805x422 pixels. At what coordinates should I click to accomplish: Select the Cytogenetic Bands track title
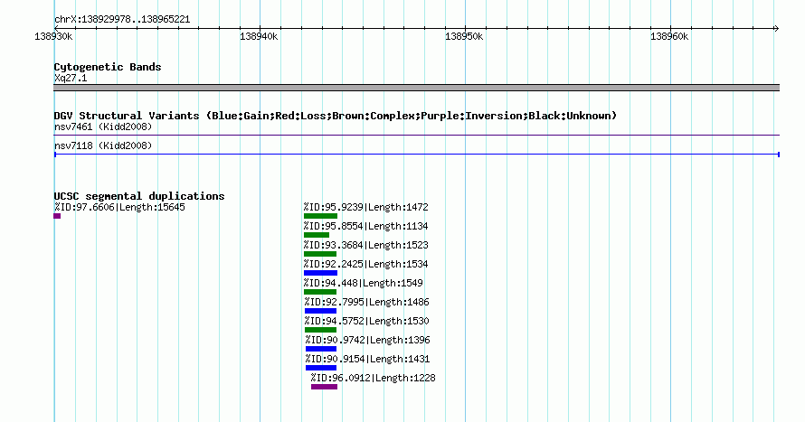tap(108, 67)
